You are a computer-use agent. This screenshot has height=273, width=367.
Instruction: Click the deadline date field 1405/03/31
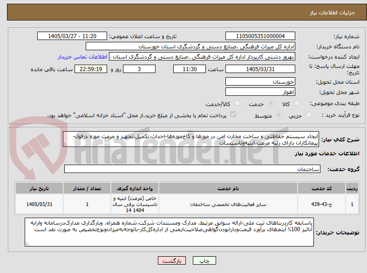[x=260, y=69]
